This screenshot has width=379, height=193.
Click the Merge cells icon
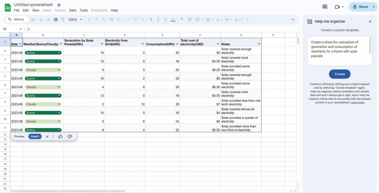click(197, 20)
